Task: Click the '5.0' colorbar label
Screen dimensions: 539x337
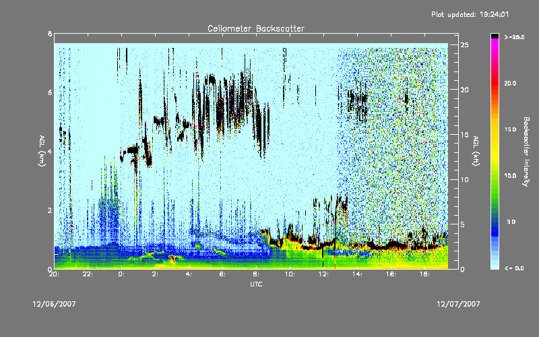Action: click(511, 222)
